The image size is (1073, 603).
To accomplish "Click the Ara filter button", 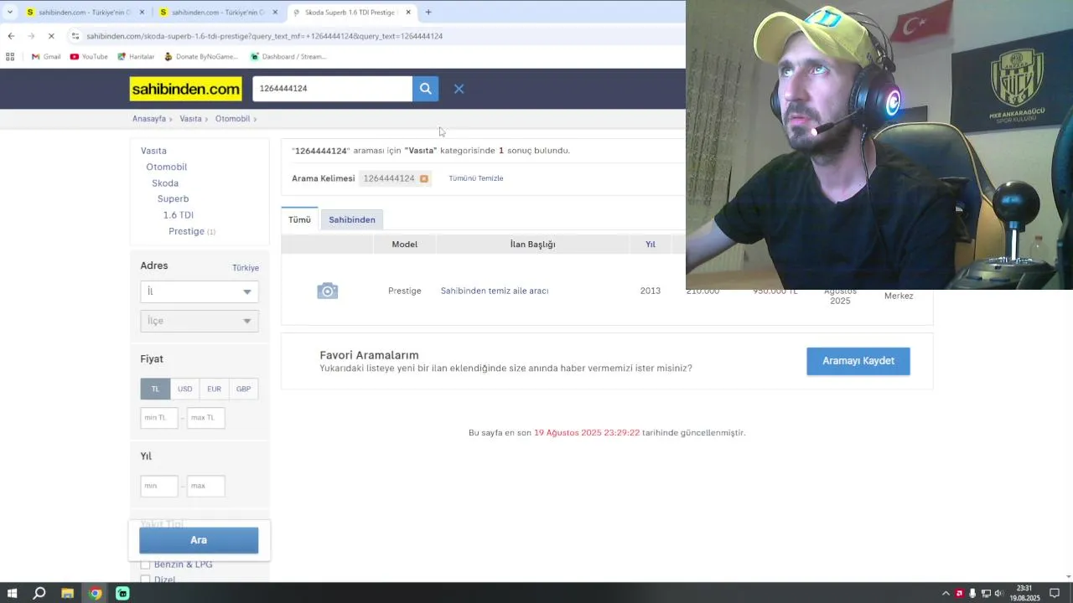I will pyautogui.click(x=199, y=540).
